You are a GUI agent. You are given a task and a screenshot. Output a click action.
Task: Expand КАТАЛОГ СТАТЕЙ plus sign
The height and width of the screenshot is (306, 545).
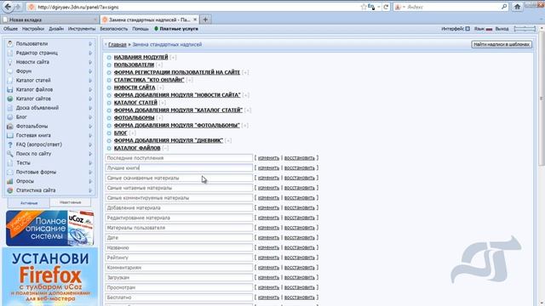(x=163, y=103)
